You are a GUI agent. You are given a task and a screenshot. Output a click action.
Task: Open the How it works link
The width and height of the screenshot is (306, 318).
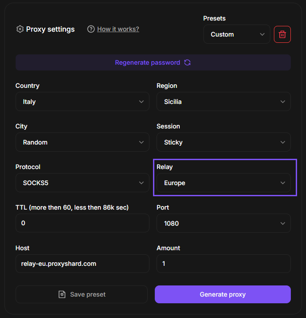[x=118, y=29]
